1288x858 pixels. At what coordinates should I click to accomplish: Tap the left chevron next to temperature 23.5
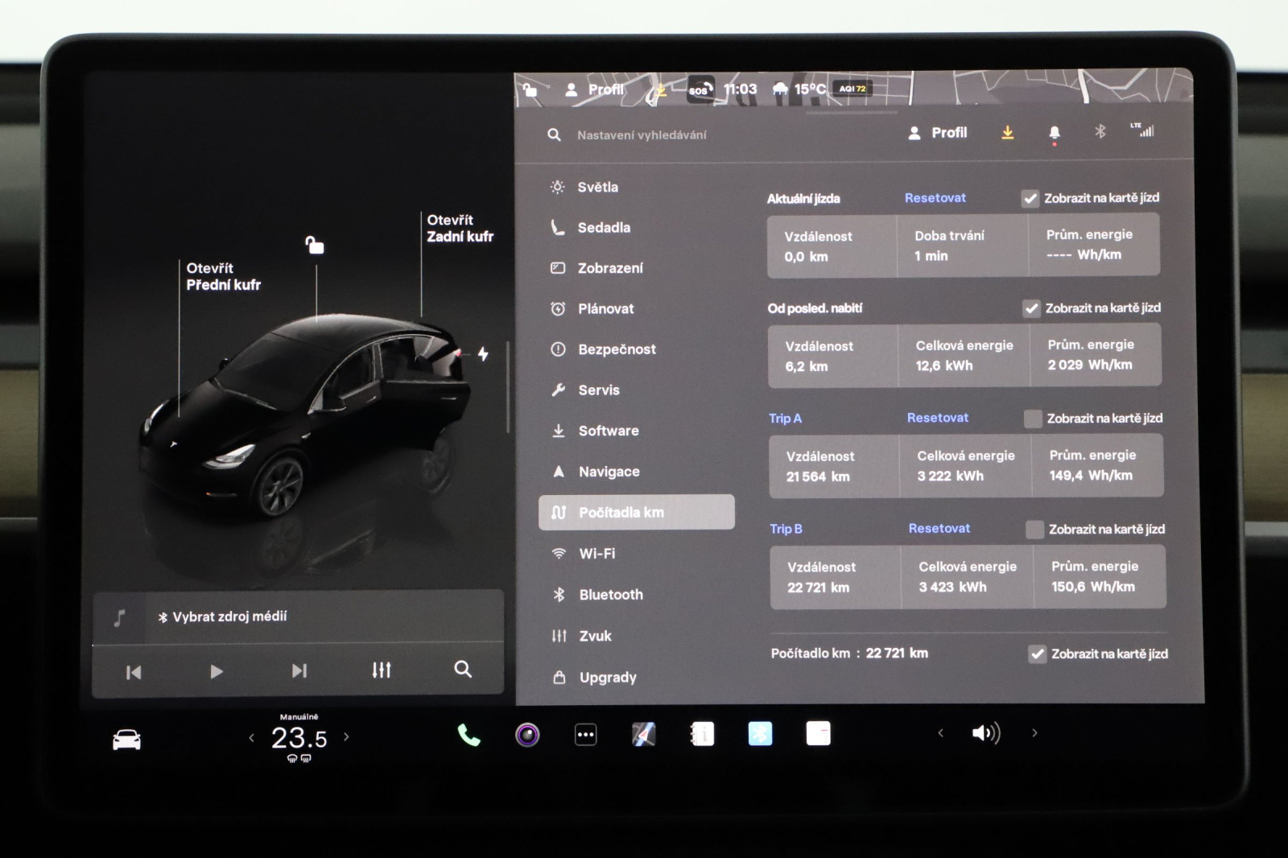[x=250, y=736]
